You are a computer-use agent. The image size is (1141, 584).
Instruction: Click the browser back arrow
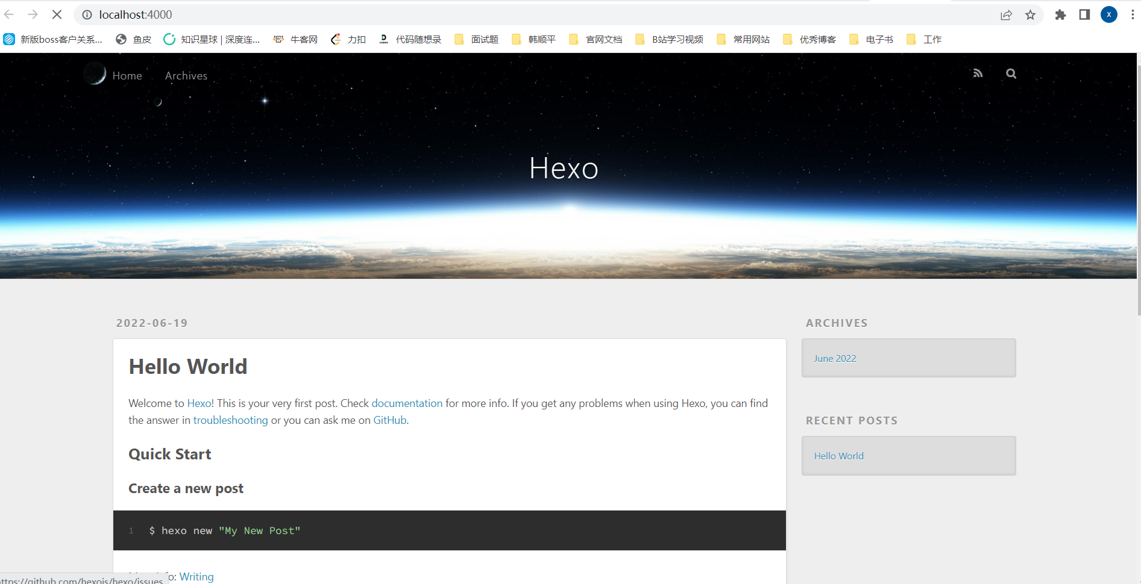coord(8,14)
